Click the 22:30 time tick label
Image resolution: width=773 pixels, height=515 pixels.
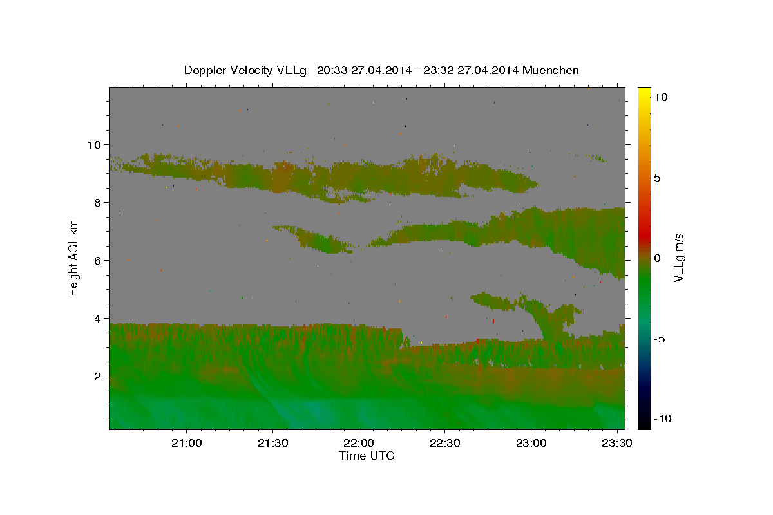point(444,444)
